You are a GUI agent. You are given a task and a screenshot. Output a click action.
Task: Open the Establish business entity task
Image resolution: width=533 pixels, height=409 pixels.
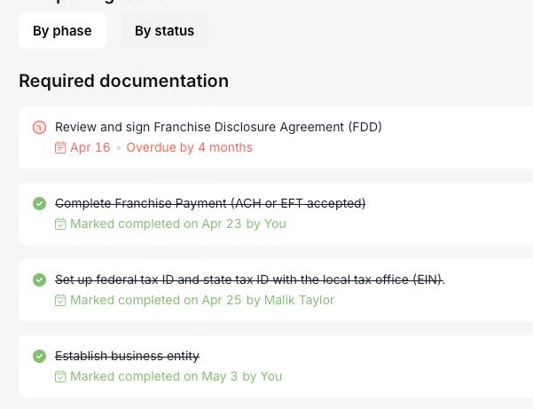click(x=127, y=356)
